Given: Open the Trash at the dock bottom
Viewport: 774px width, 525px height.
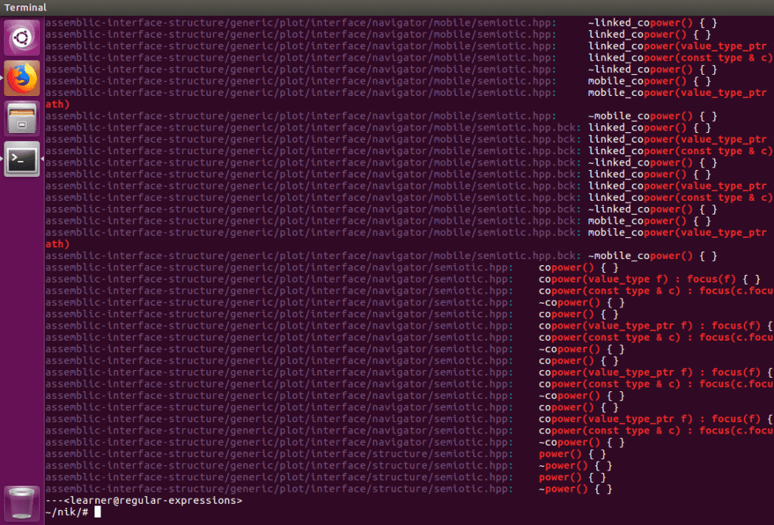Looking at the screenshot, I should point(22,503).
